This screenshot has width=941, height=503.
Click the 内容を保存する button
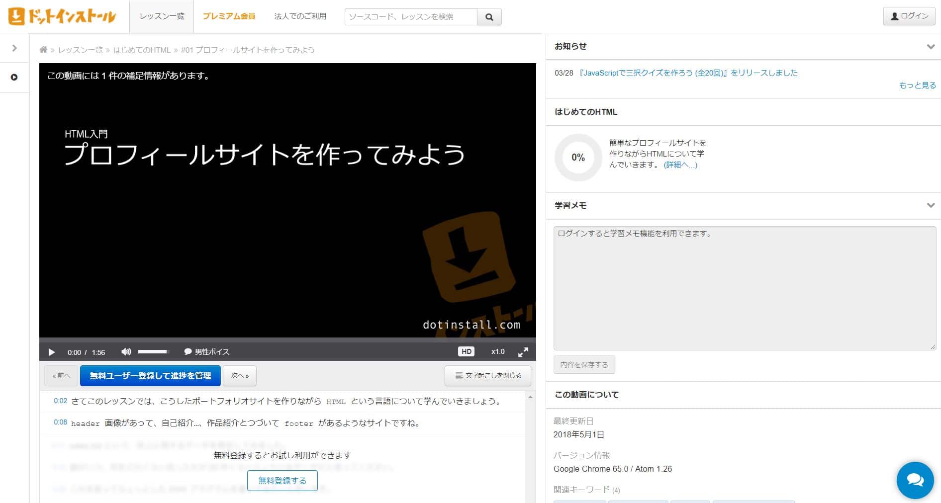[584, 365]
